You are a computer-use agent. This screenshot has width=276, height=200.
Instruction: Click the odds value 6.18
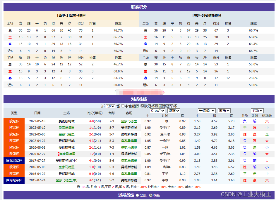pyautogui.click(x=231, y=141)
